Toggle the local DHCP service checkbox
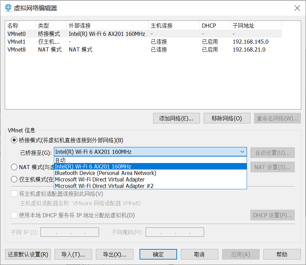Screen dimensions: 306x265 [14, 215]
